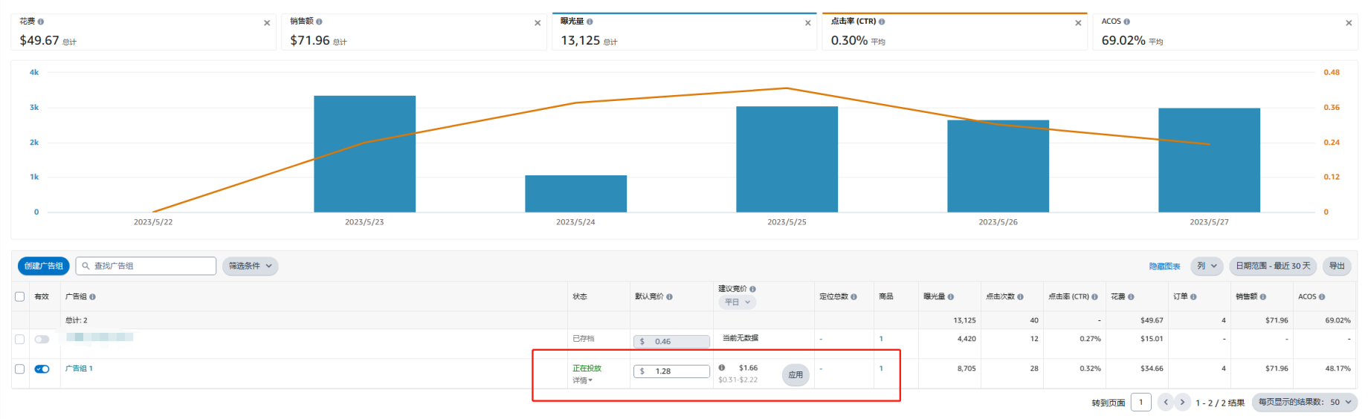Click the 创建广告组 button
The height and width of the screenshot is (419, 1368).
[x=44, y=266]
